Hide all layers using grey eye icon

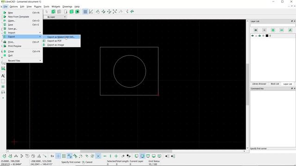[264, 30]
